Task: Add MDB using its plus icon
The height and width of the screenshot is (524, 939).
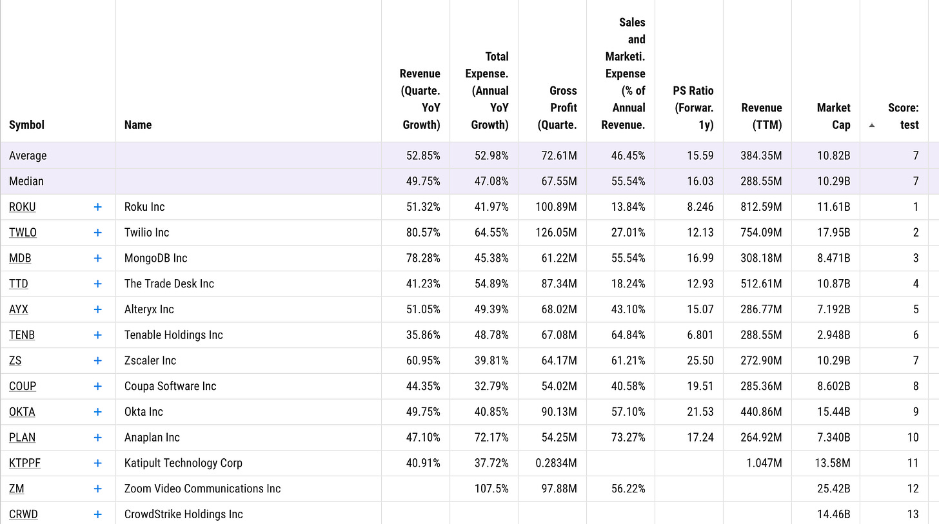Action: pyautogui.click(x=97, y=258)
